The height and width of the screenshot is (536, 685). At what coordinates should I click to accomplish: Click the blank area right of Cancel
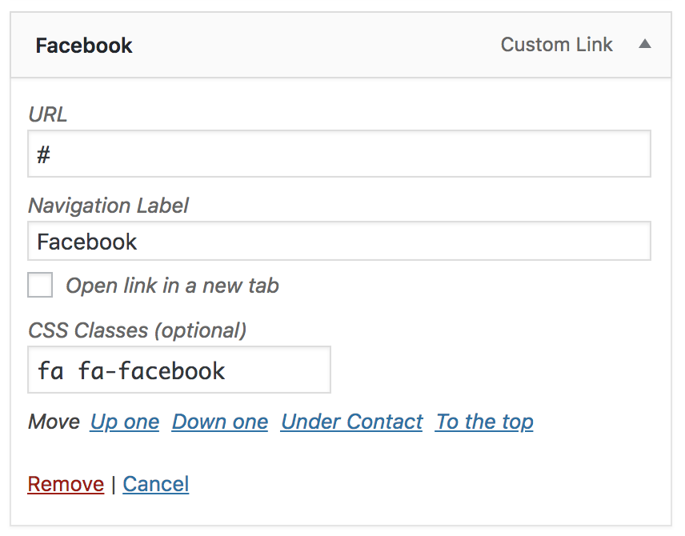click(x=400, y=484)
